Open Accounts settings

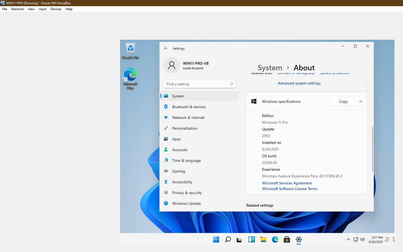200,149
